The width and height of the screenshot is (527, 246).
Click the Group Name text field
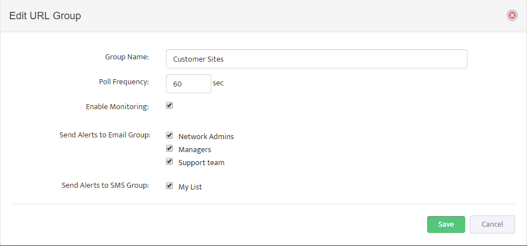click(x=317, y=59)
